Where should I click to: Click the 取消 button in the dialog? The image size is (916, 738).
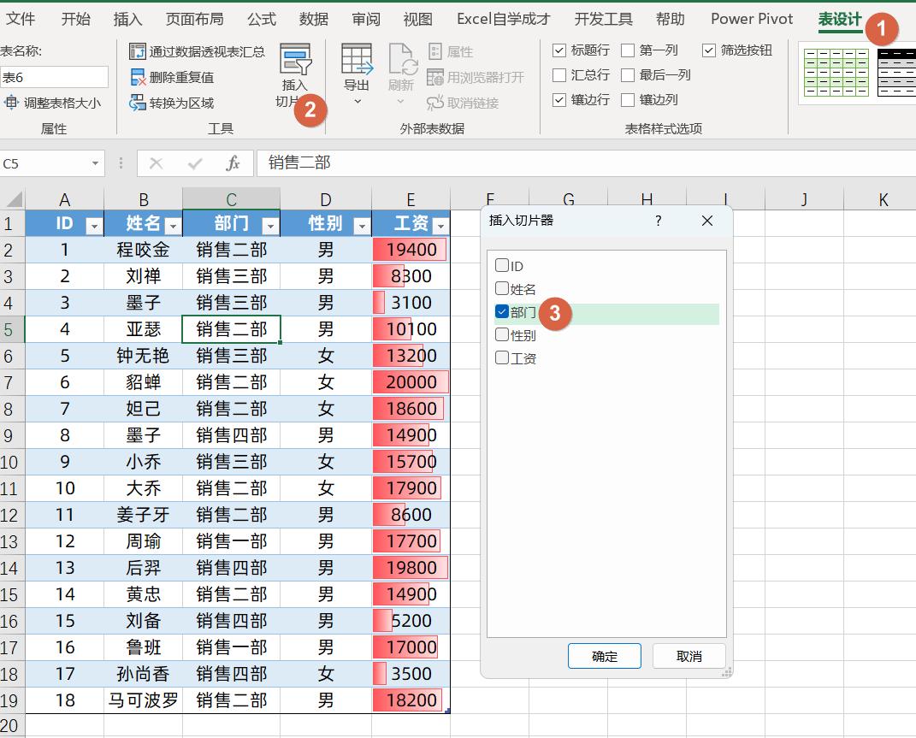(688, 656)
